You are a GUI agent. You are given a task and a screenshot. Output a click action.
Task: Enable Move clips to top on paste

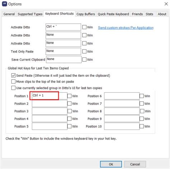[13, 82]
